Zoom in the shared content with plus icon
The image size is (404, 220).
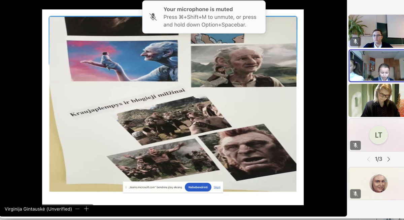click(86, 209)
